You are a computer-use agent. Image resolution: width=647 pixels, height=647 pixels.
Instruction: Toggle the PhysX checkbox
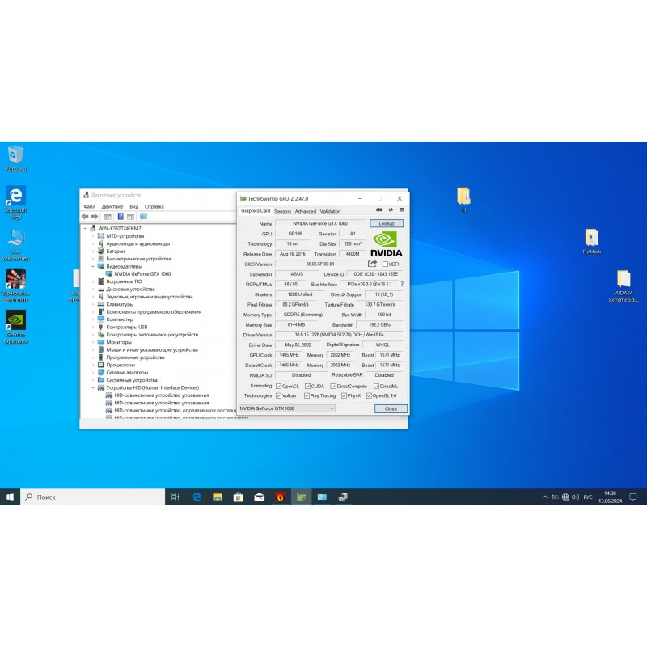pos(344,395)
